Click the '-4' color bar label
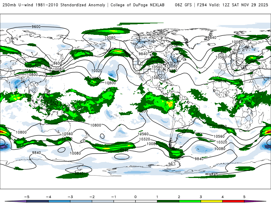This screenshot has width=271, height=203. pyautogui.click(x=48, y=197)
